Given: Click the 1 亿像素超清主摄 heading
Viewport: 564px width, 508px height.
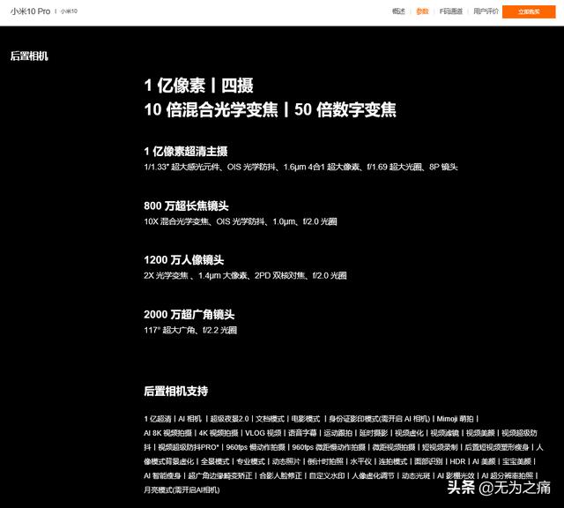Looking at the screenshot, I should (191, 151).
